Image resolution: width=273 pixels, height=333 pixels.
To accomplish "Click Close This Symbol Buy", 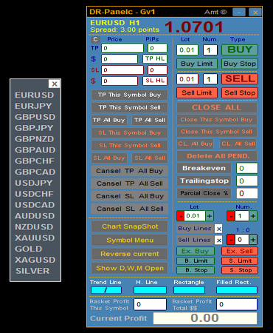I will coord(217,120).
